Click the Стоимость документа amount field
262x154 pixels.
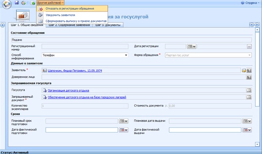click(x=210, y=106)
